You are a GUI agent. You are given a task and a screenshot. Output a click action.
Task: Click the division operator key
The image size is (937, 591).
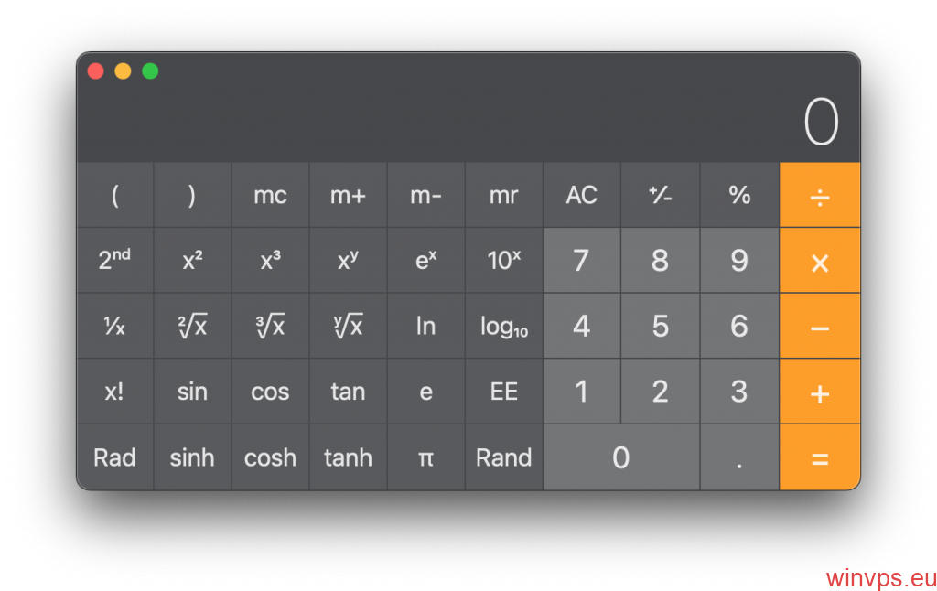click(820, 195)
